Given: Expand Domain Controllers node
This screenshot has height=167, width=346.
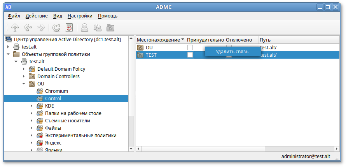Looking at the screenshot, I should pos(24,77).
